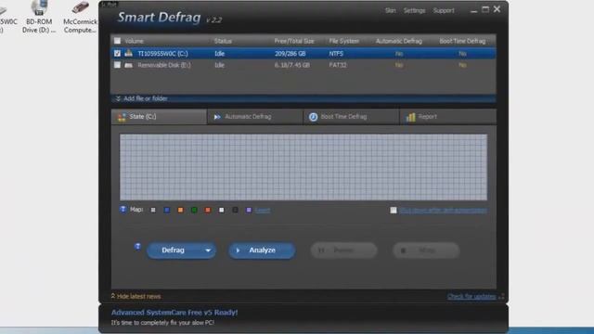Click the File System column header
Screen dimensions: 594x334
[343, 41]
